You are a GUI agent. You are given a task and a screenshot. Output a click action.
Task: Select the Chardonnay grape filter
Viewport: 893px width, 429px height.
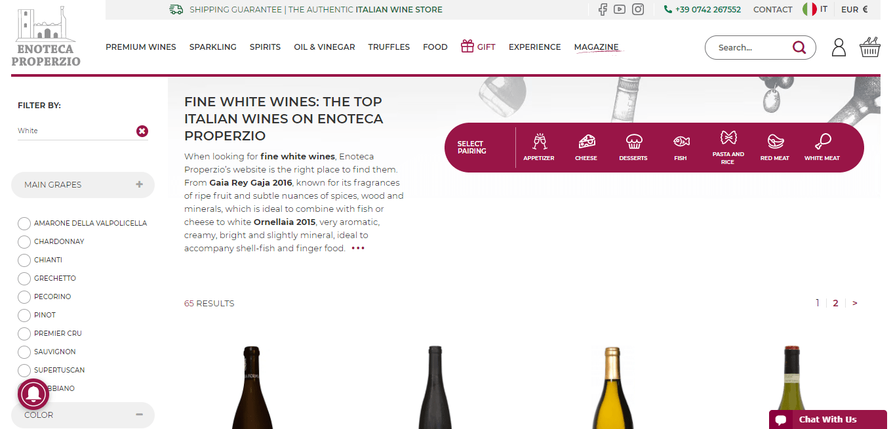[x=24, y=241]
